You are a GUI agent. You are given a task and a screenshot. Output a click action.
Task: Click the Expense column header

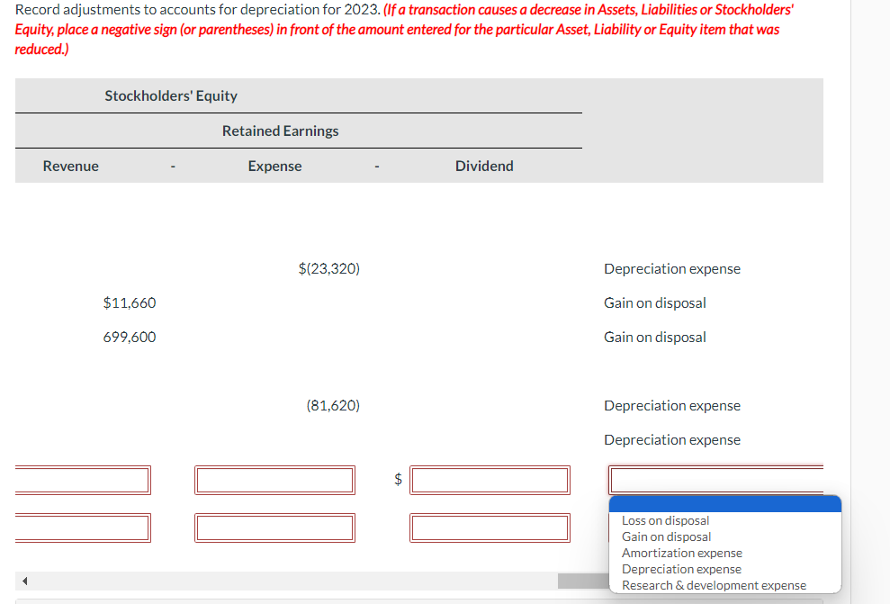[x=274, y=166]
